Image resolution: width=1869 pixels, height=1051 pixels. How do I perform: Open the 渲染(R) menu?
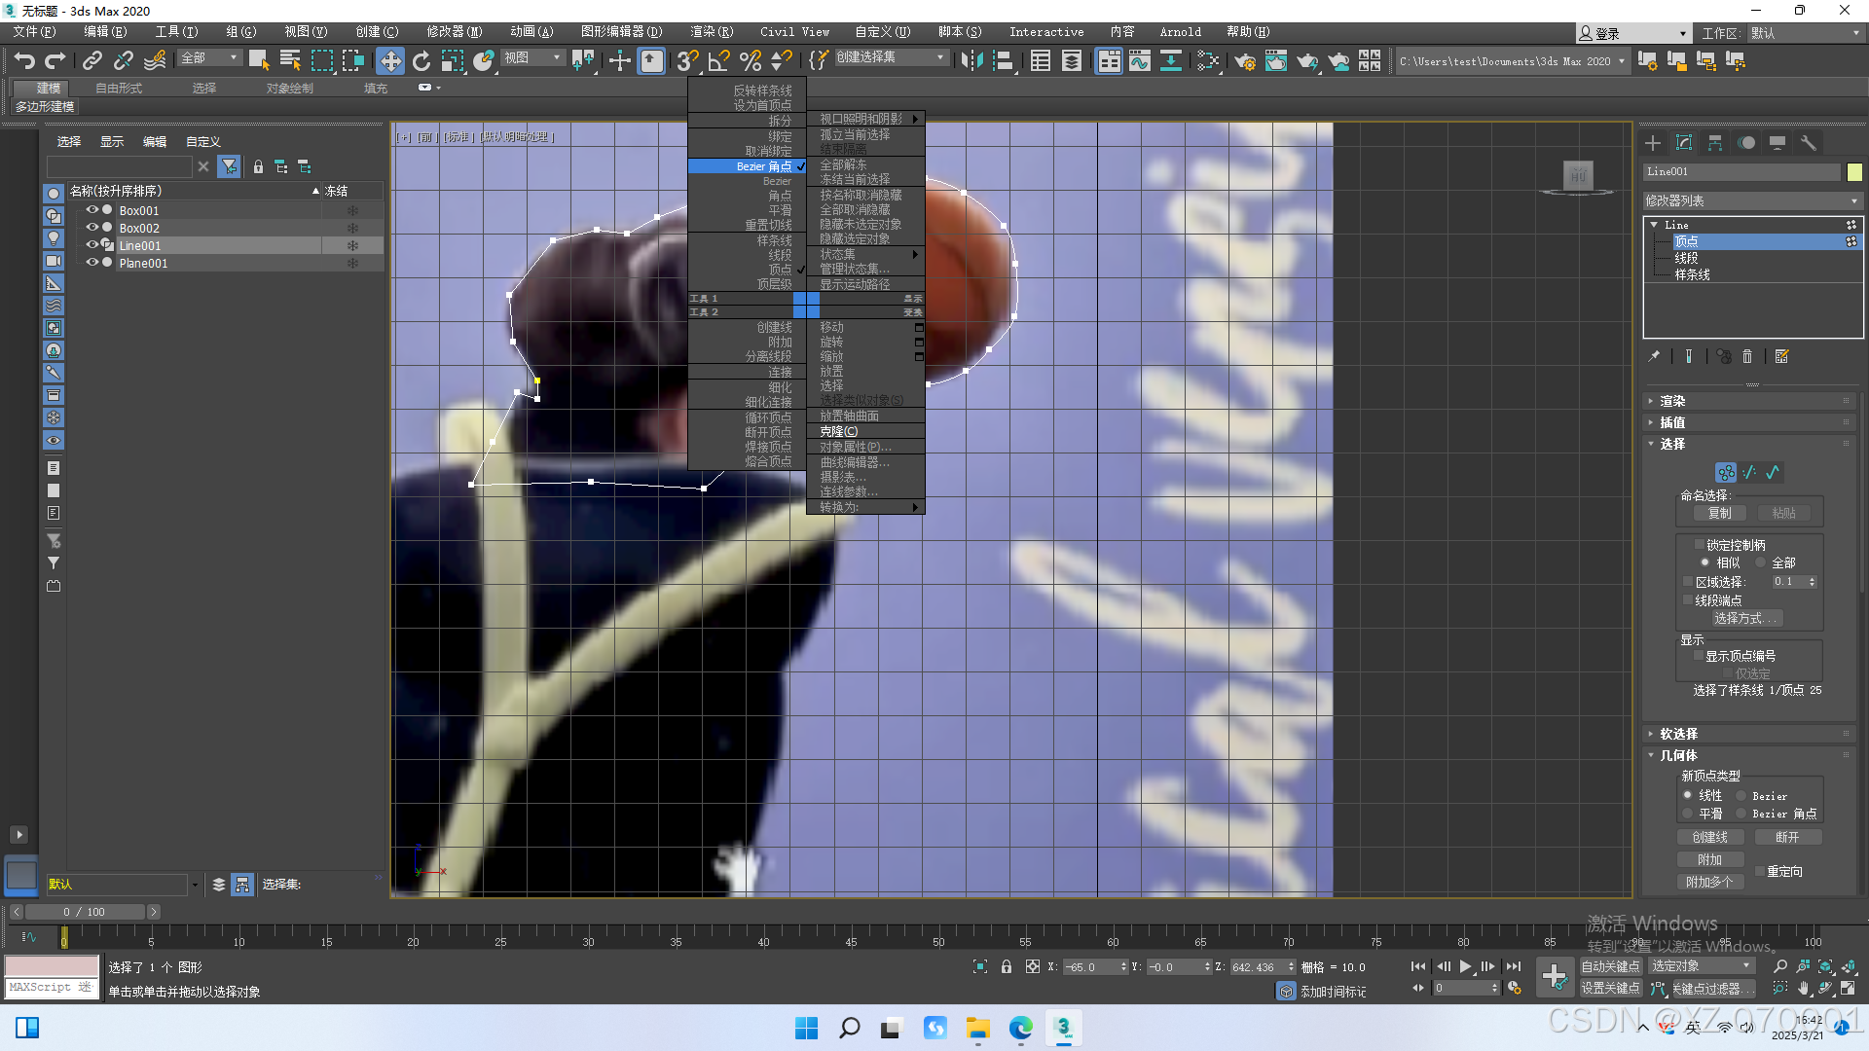pyautogui.click(x=712, y=32)
